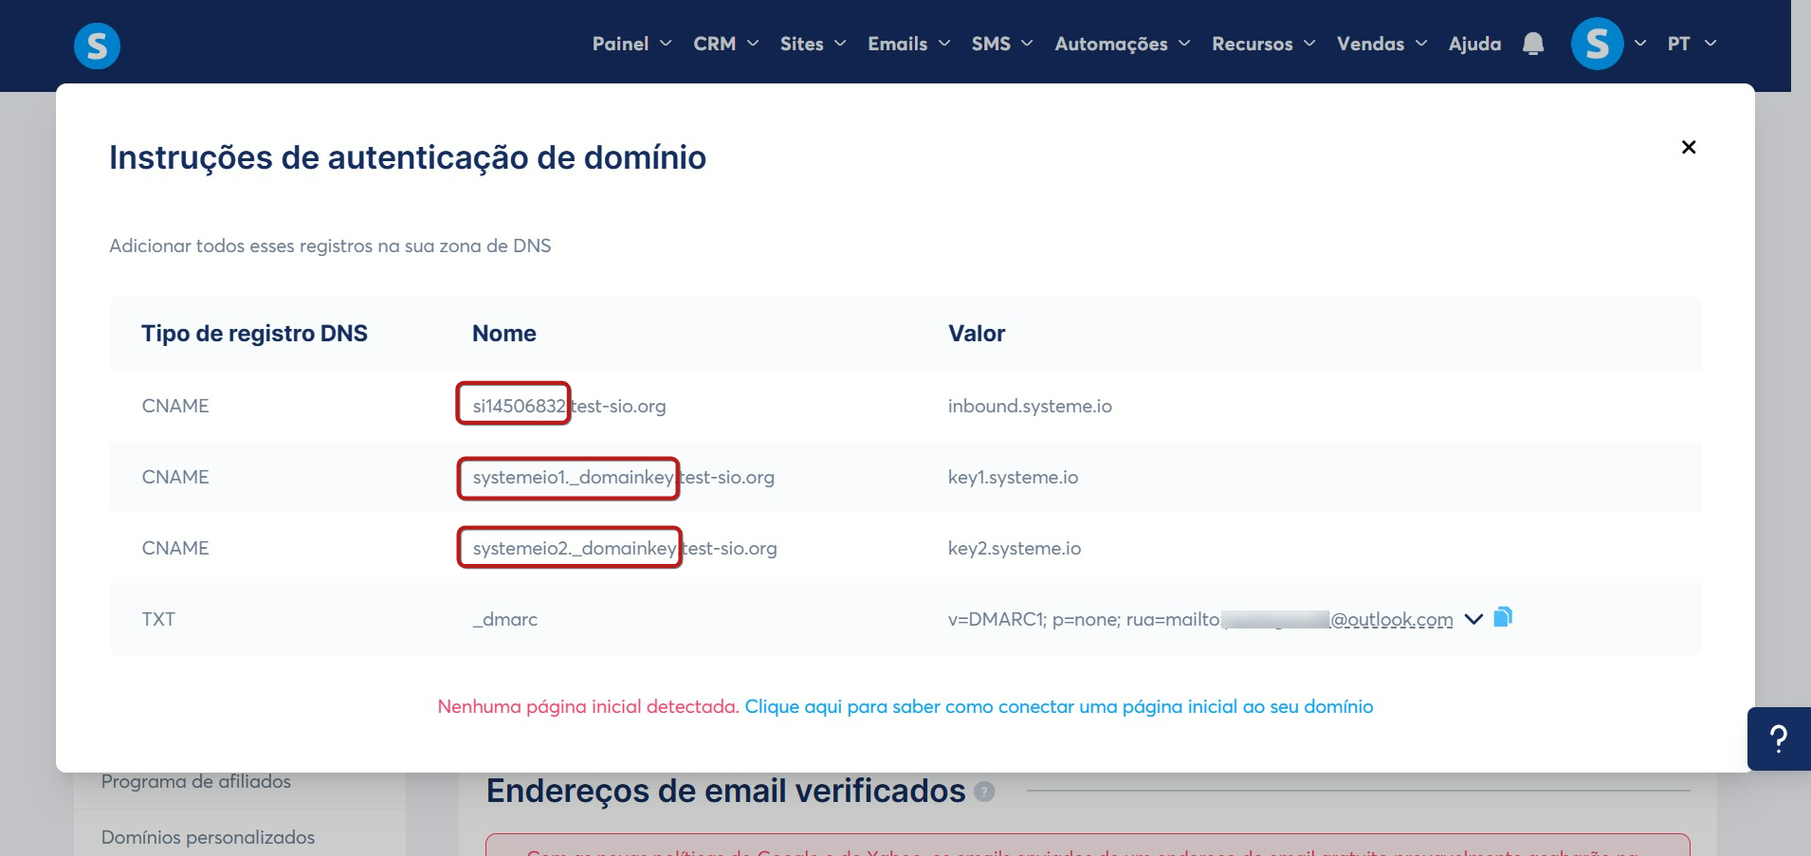Viewport: 1811px width, 856px height.
Task: Expand the DMARC value chevron
Action: click(x=1473, y=619)
